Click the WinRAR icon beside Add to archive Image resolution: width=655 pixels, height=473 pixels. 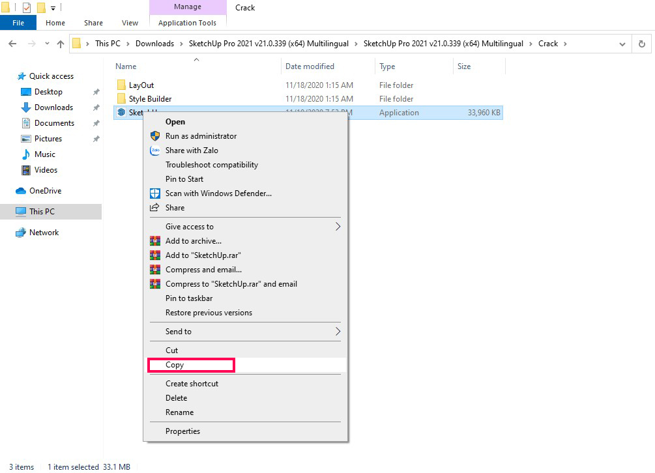point(155,241)
